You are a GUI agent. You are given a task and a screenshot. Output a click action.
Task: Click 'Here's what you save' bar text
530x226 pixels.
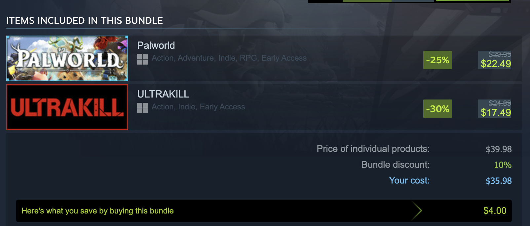pyautogui.click(x=97, y=211)
